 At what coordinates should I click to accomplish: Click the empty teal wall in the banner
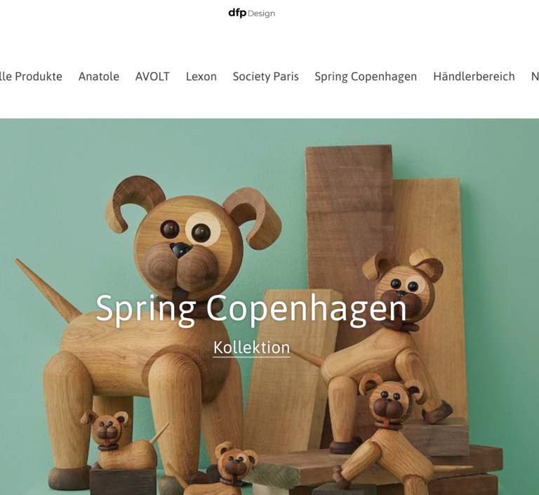[x=51, y=179]
